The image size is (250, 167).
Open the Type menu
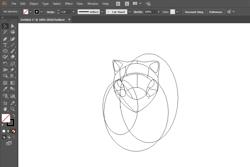click(45, 4)
